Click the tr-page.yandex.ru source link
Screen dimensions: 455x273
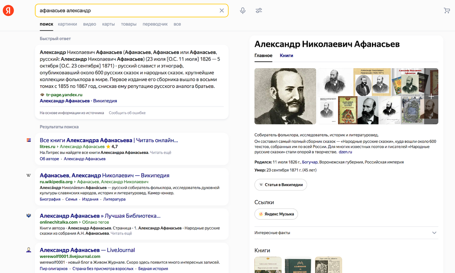click(64, 95)
